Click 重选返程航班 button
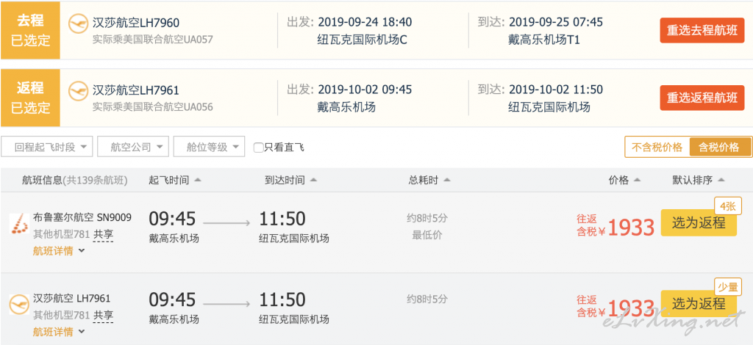Viewport: 753px width, 345px height. tap(702, 98)
